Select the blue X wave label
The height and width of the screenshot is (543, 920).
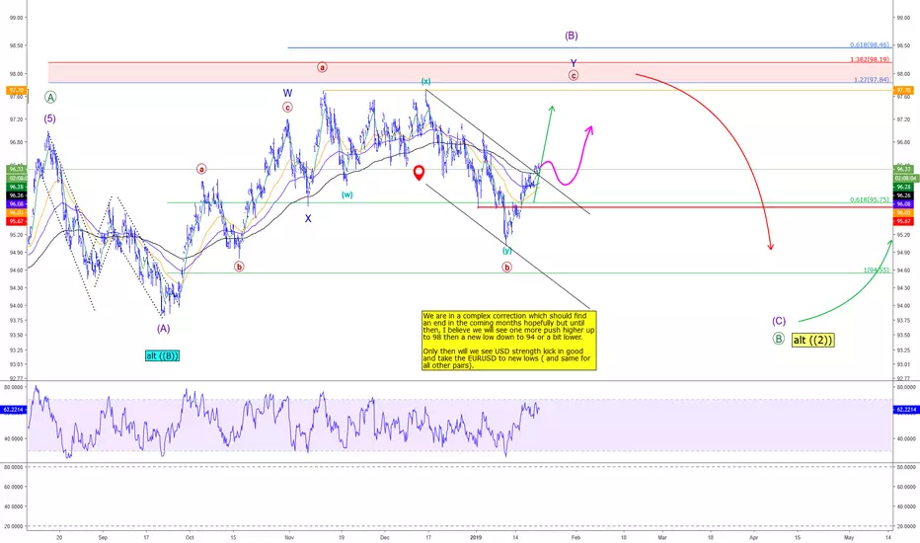click(x=308, y=218)
